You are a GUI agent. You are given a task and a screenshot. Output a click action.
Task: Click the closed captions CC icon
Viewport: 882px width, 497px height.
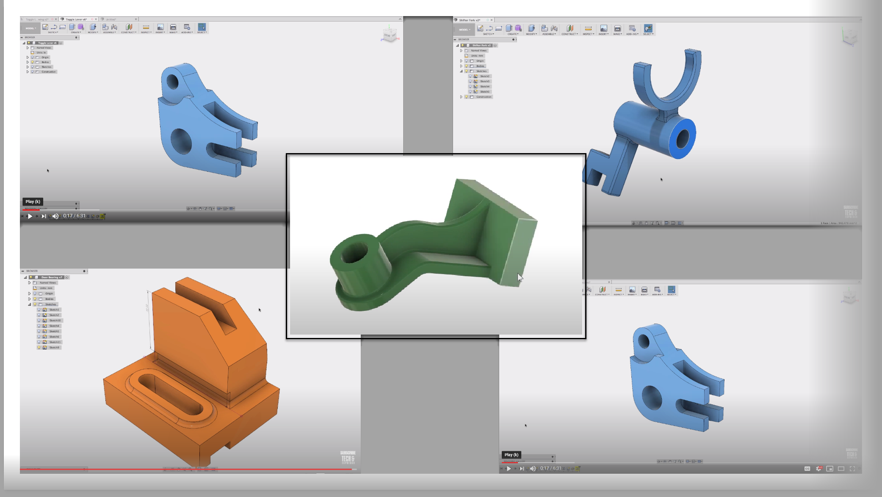pyautogui.click(x=807, y=469)
